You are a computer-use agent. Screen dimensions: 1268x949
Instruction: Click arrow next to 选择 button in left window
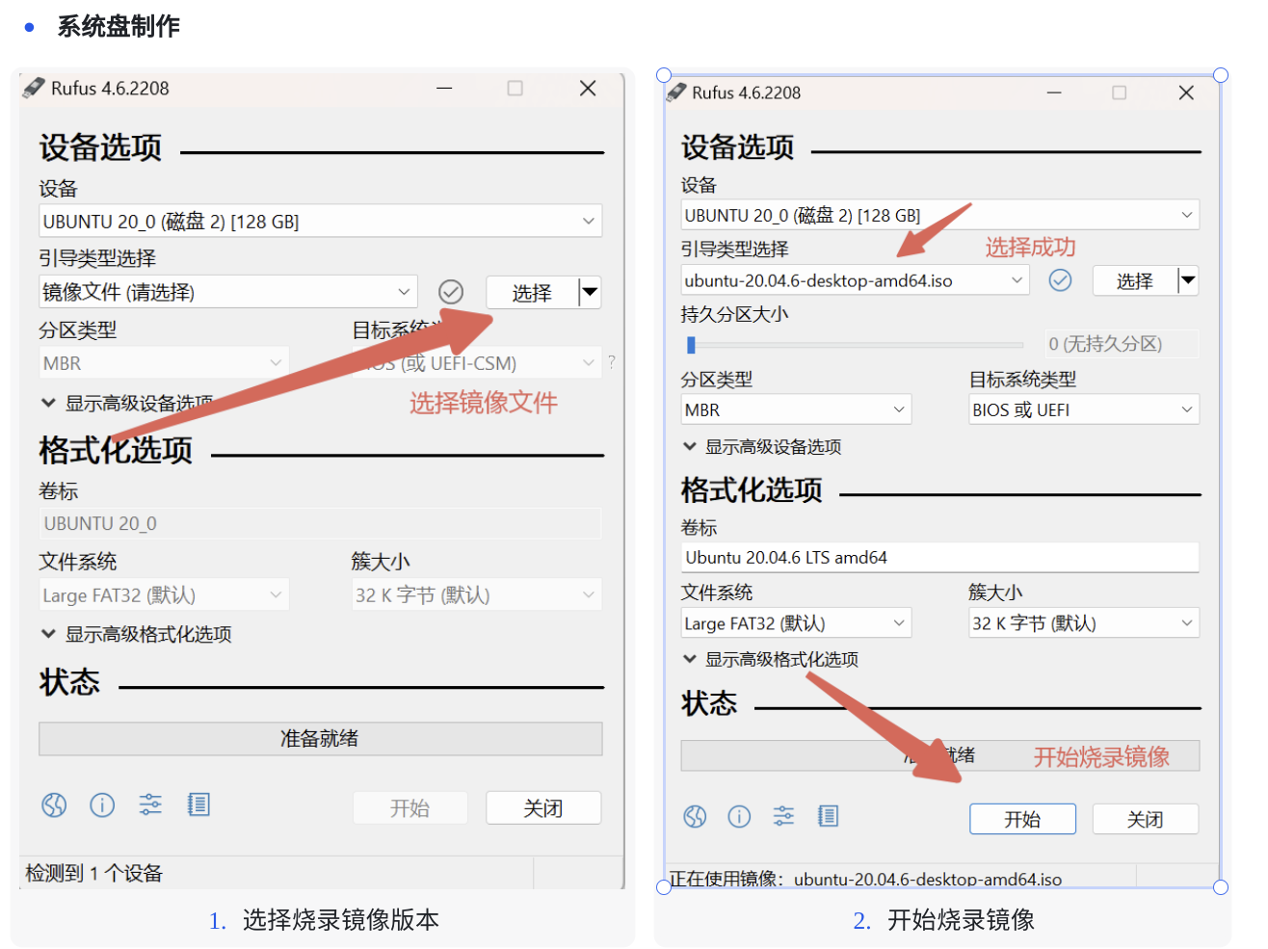click(x=591, y=292)
